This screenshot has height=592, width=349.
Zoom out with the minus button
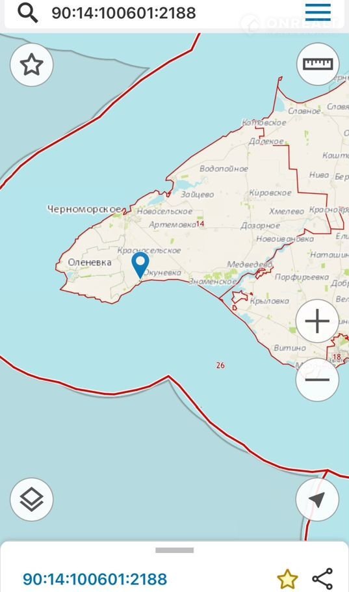[317, 379]
